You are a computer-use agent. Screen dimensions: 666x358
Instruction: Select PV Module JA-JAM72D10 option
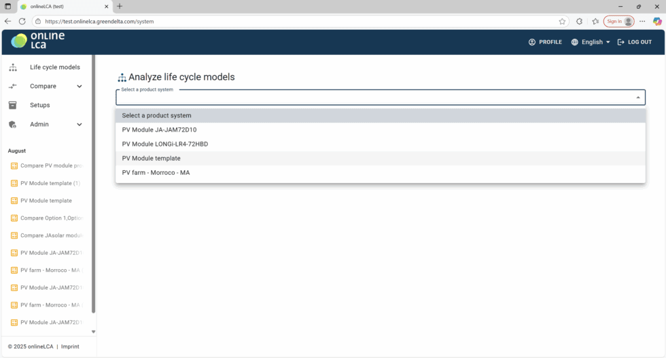tap(159, 130)
